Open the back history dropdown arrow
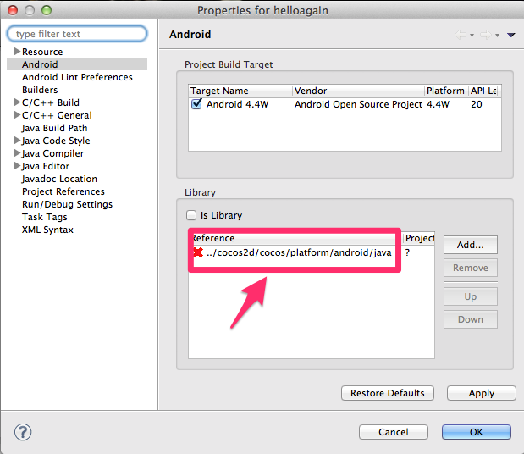This screenshot has height=454, width=524. [x=472, y=35]
